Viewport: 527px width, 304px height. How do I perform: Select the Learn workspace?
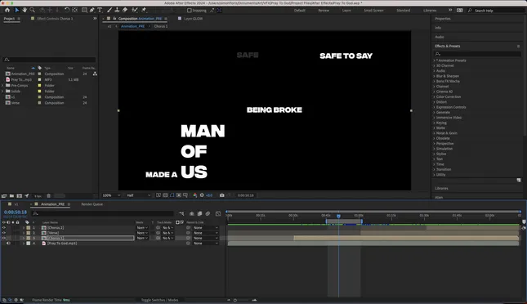(x=346, y=11)
